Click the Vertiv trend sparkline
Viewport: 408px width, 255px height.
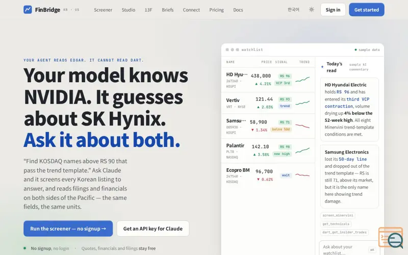coord(302,103)
